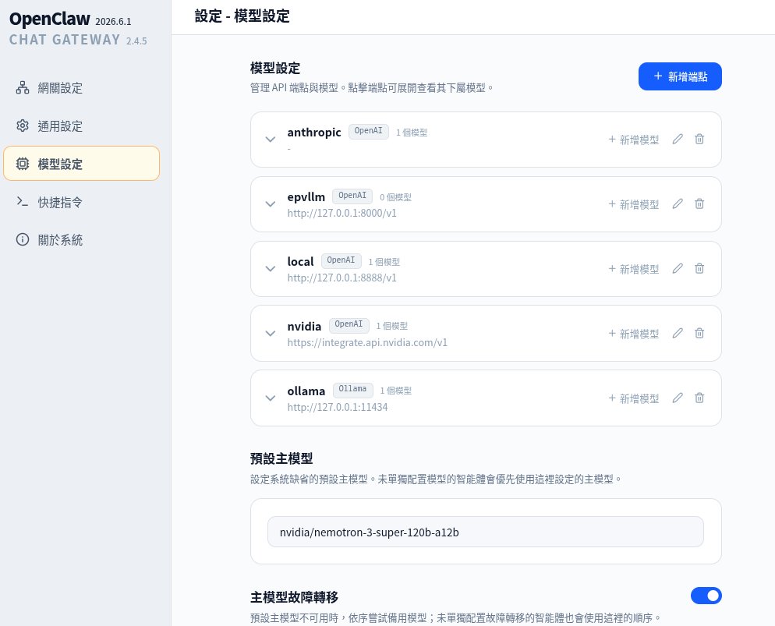Edit the epvllm endpoint with pencil icon
Screen dimensions: 775x626
click(678, 204)
